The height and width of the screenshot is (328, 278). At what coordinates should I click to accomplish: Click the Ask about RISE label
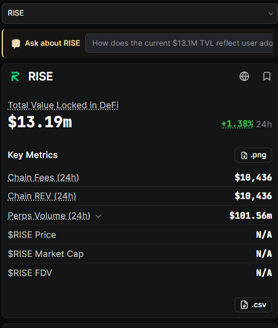(53, 43)
